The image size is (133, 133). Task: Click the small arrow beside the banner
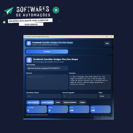(59, 21)
